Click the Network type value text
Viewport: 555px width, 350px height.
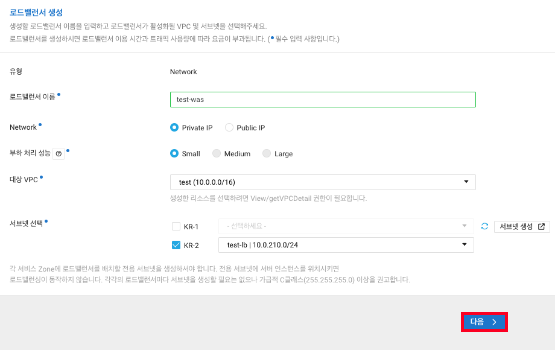point(183,72)
